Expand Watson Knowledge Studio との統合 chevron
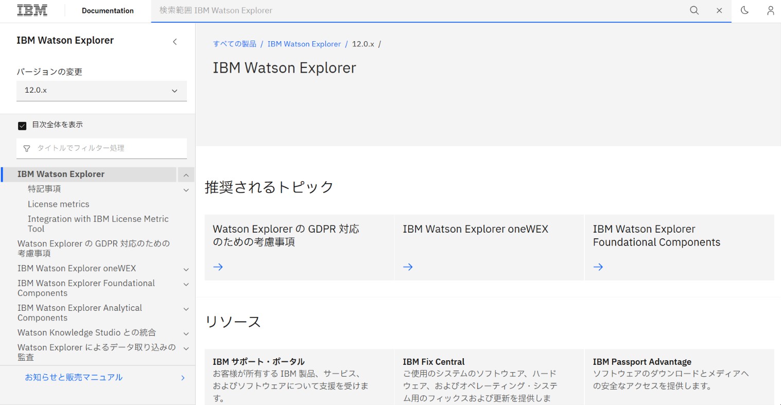The image size is (781, 405). pyautogui.click(x=186, y=333)
